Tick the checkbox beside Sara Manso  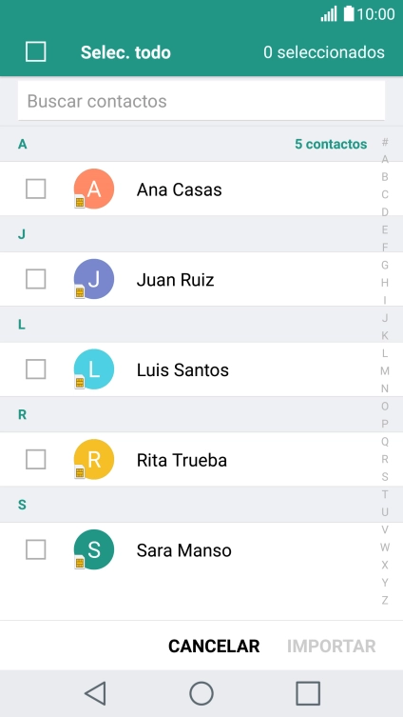point(35,549)
